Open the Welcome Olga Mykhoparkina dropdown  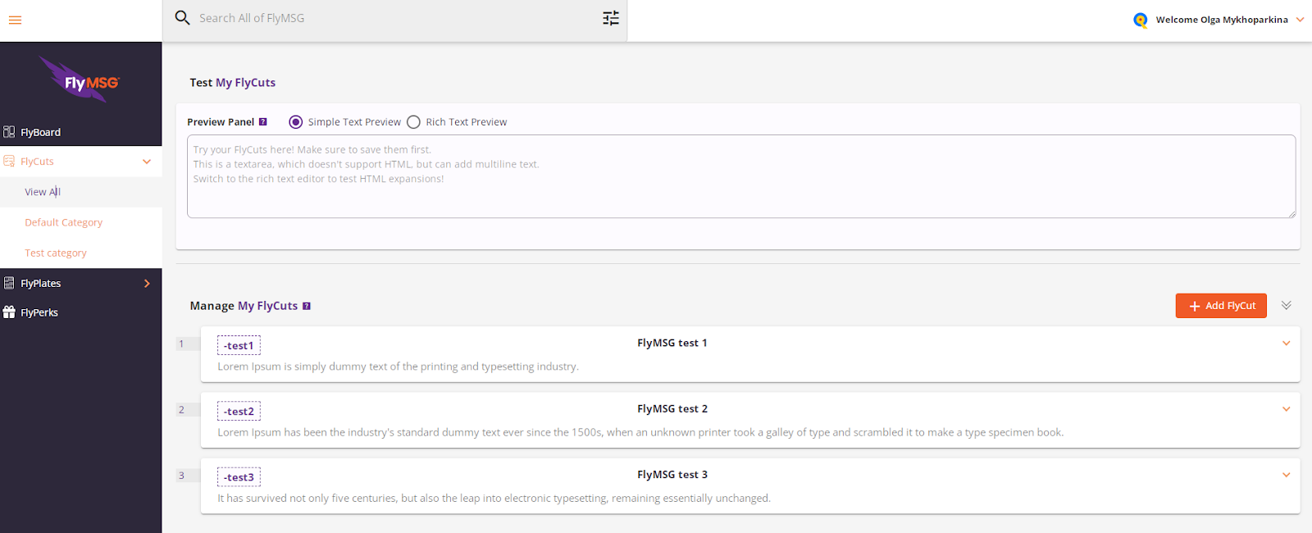[x=1300, y=20]
